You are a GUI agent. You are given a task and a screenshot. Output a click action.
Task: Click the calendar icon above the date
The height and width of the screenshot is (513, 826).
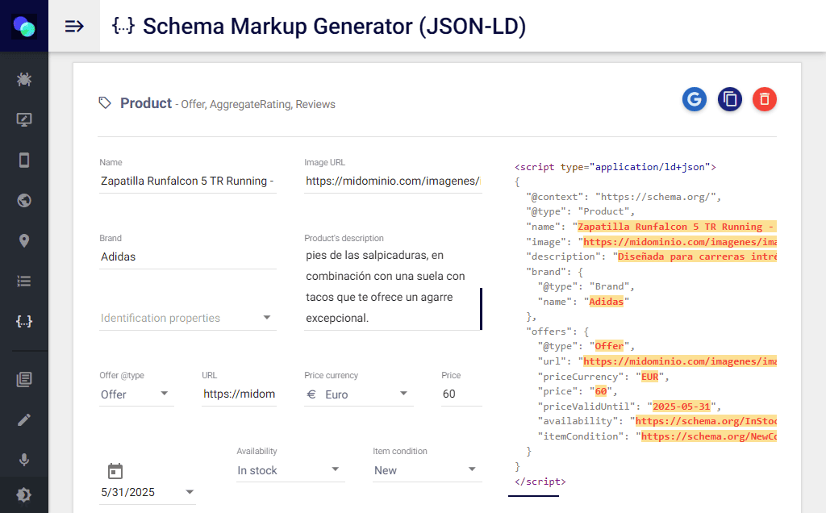(x=115, y=471)
